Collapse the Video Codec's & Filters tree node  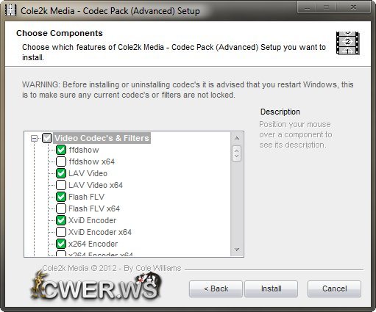click(34, 138)
